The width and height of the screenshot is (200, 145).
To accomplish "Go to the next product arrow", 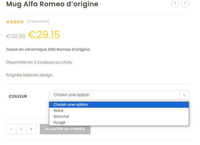I will click(185, 3).
